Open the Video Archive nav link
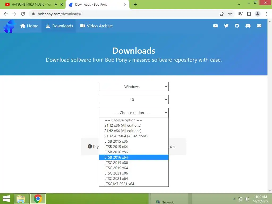Screen dimensions: 272x204 (x=96, y=26)
